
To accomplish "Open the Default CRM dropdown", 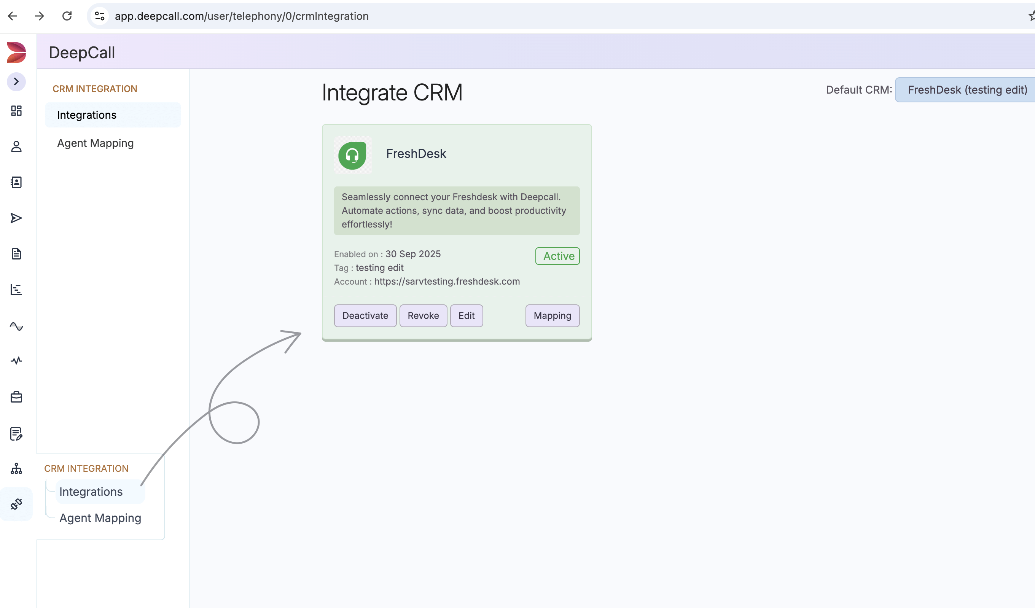I will pyautogui.click(x=965, y=90).
